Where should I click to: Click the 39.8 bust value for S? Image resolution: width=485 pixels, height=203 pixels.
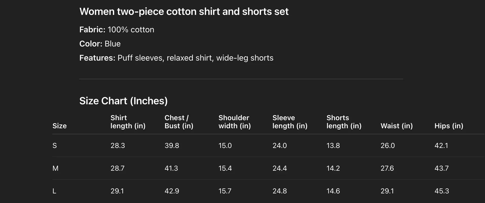point(172,146)
